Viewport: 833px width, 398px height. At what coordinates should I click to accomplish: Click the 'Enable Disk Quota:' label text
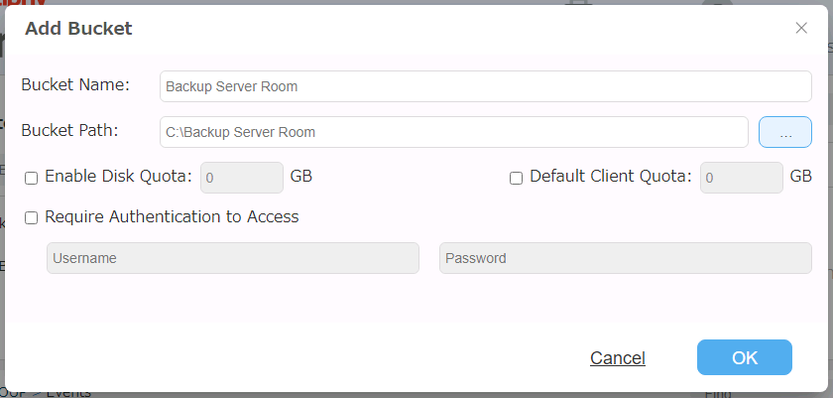(118, 177)
